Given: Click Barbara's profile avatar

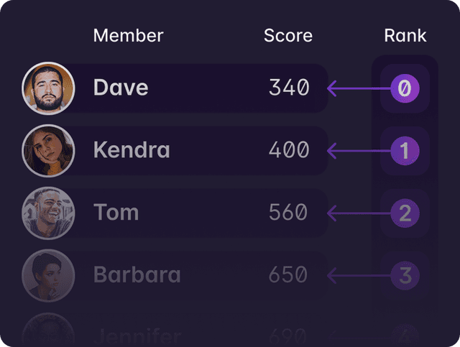Looking at the screenshot, I should coord(48,275).
